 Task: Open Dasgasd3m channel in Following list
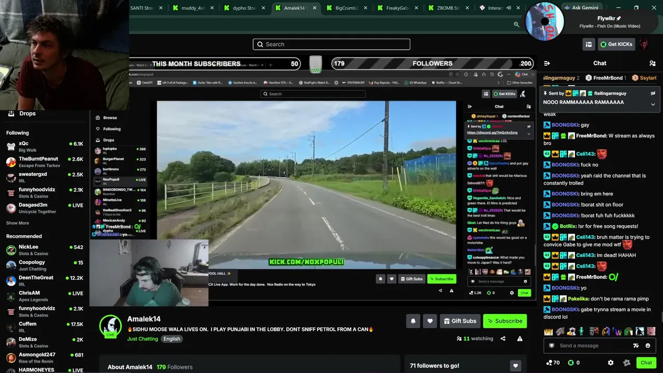44,208
